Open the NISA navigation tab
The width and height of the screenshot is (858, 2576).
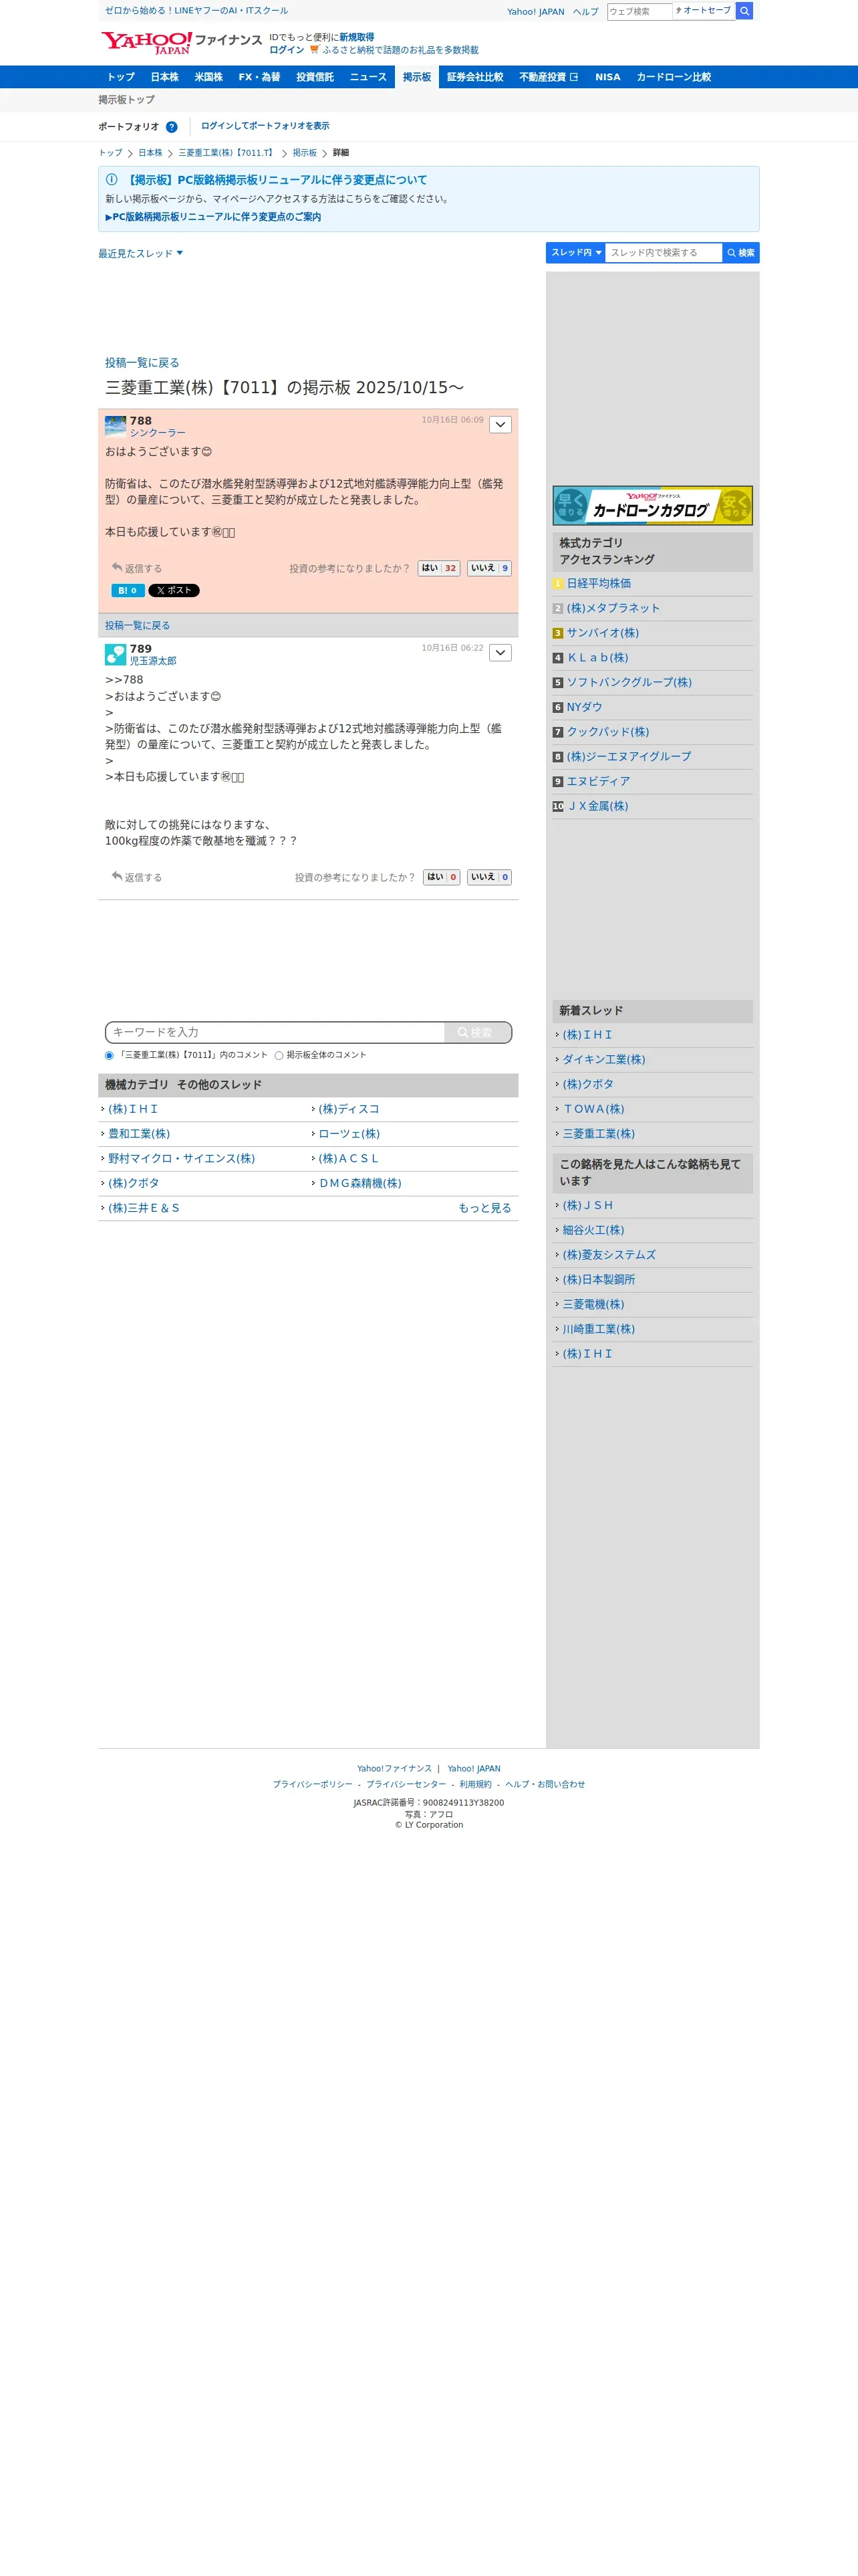(607, 77)
